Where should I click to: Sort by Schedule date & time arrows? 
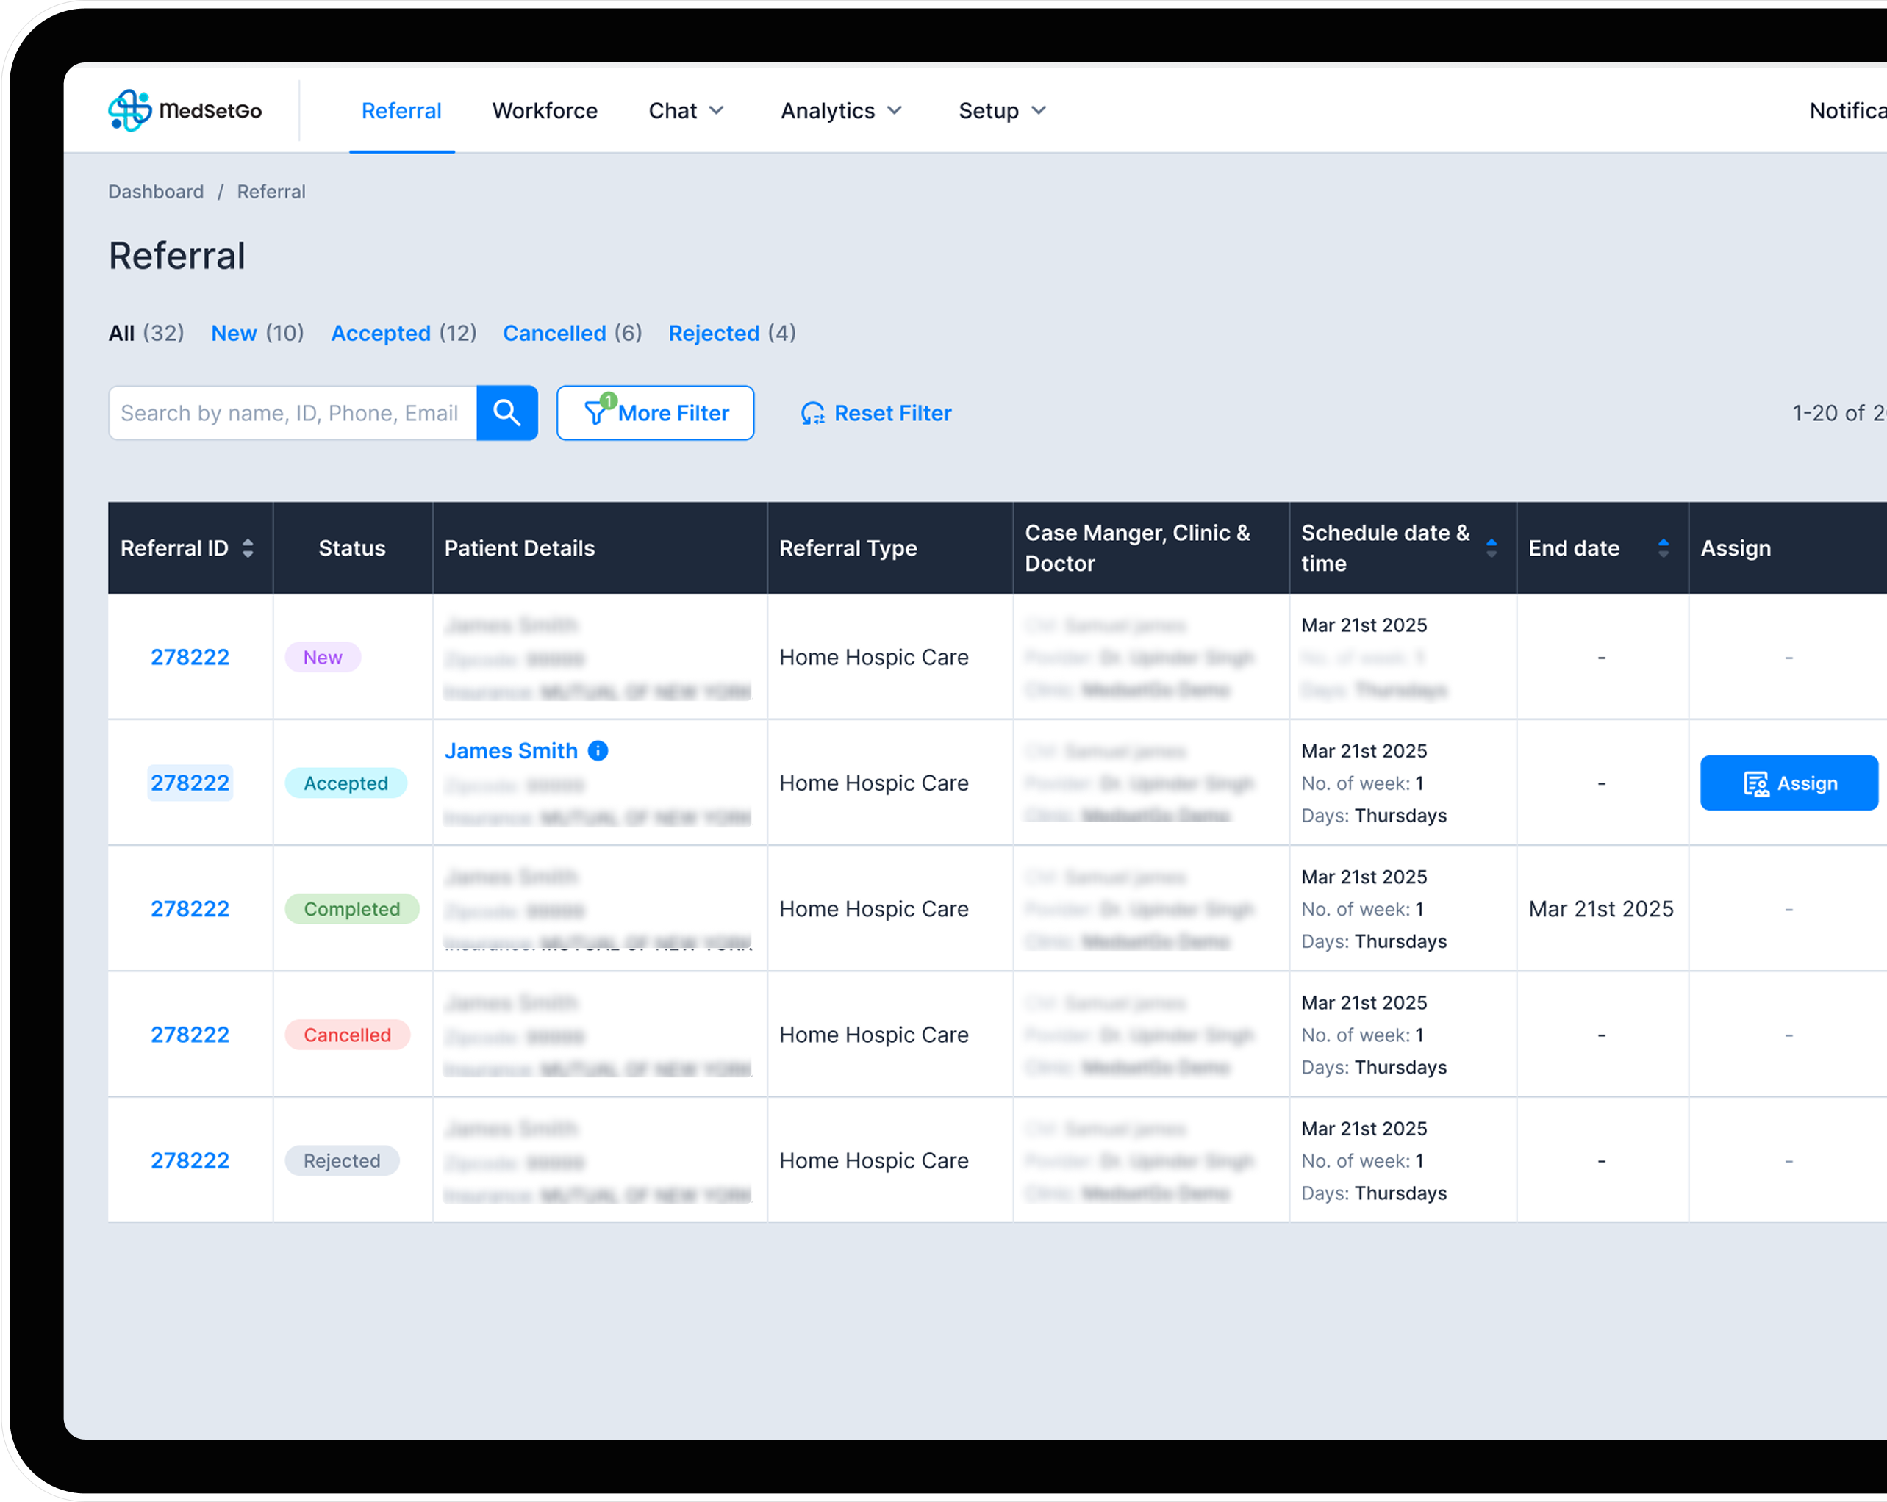1492,548
